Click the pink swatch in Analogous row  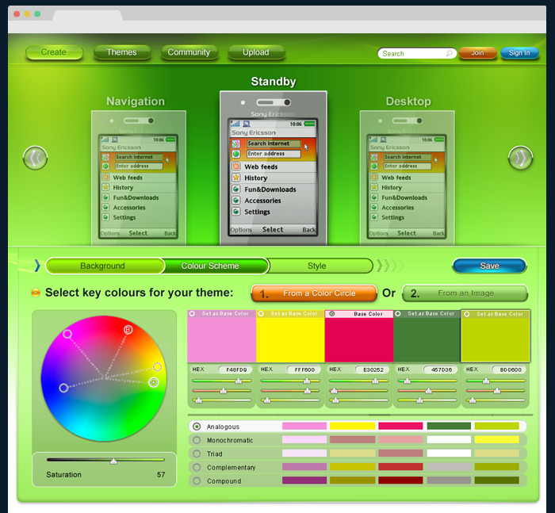click(304, 426)
